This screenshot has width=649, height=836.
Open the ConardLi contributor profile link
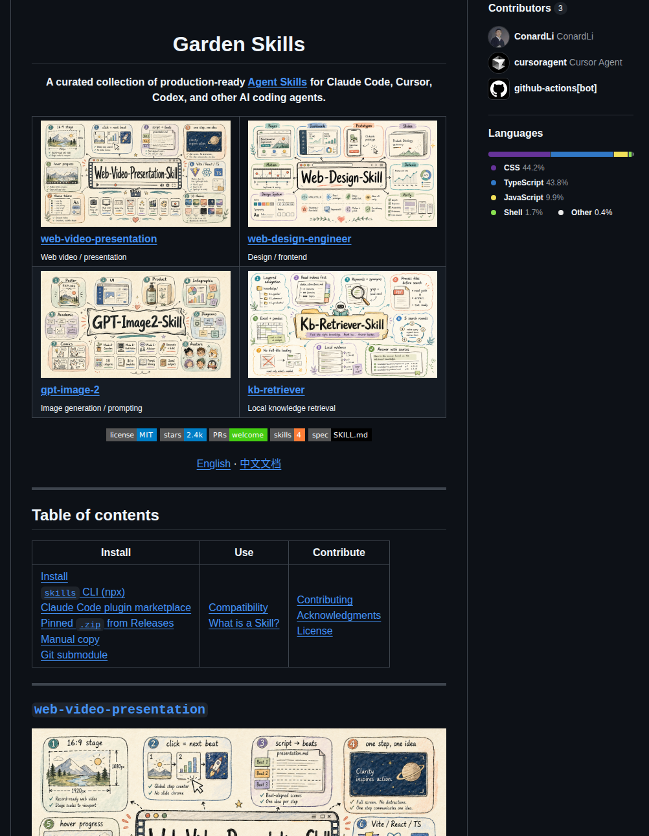pyautogui.click(x=554, y=36)
